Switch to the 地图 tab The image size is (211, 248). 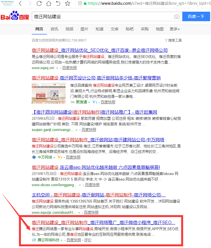(x=159, y=29)
